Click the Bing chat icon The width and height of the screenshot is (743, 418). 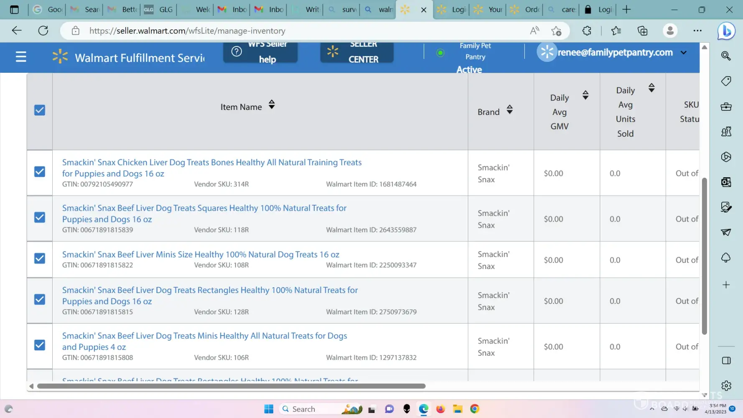(x=726, y=31)
